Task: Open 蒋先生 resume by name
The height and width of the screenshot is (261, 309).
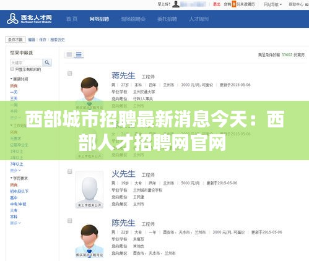Action: click(x=123, y=75)
